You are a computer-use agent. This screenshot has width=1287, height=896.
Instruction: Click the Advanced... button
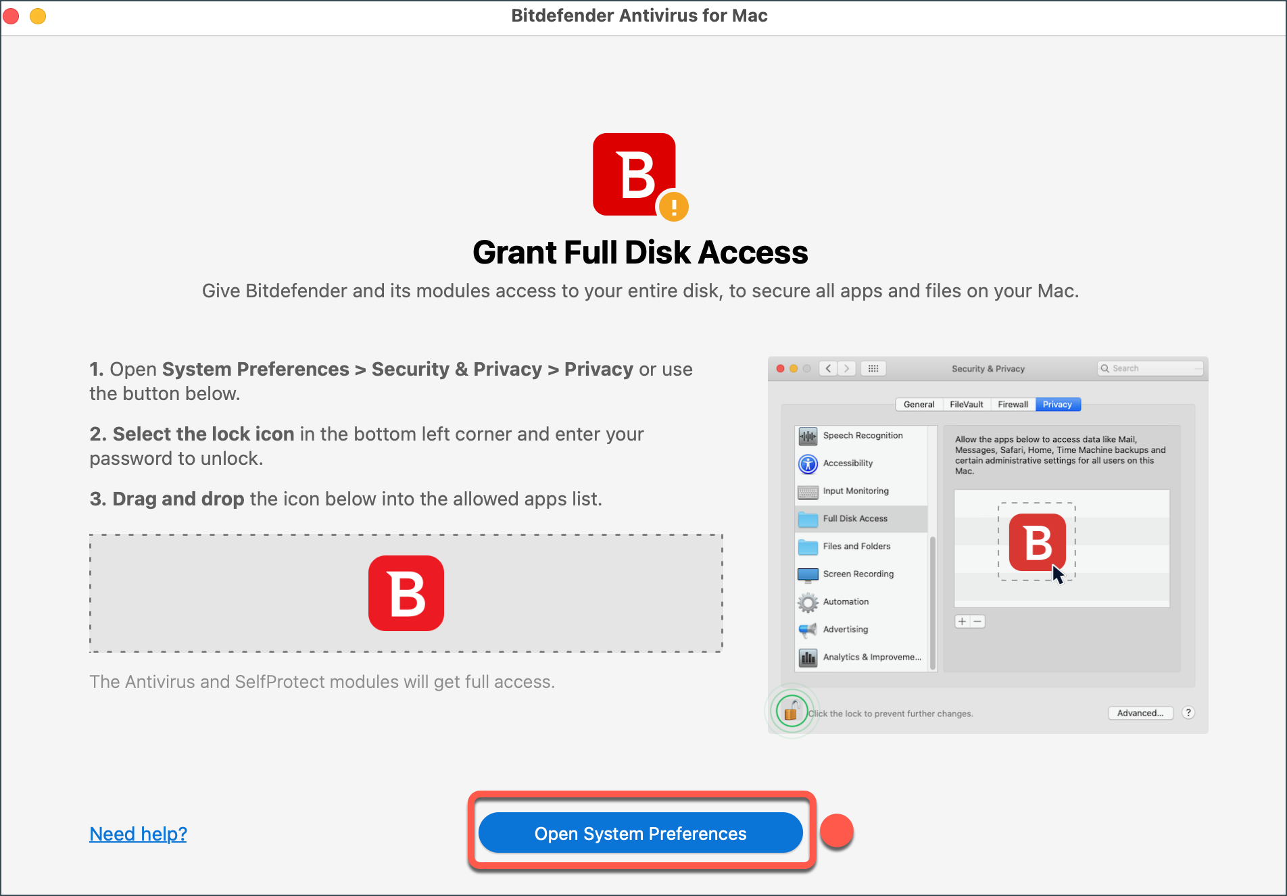[x=1140, y=713]
